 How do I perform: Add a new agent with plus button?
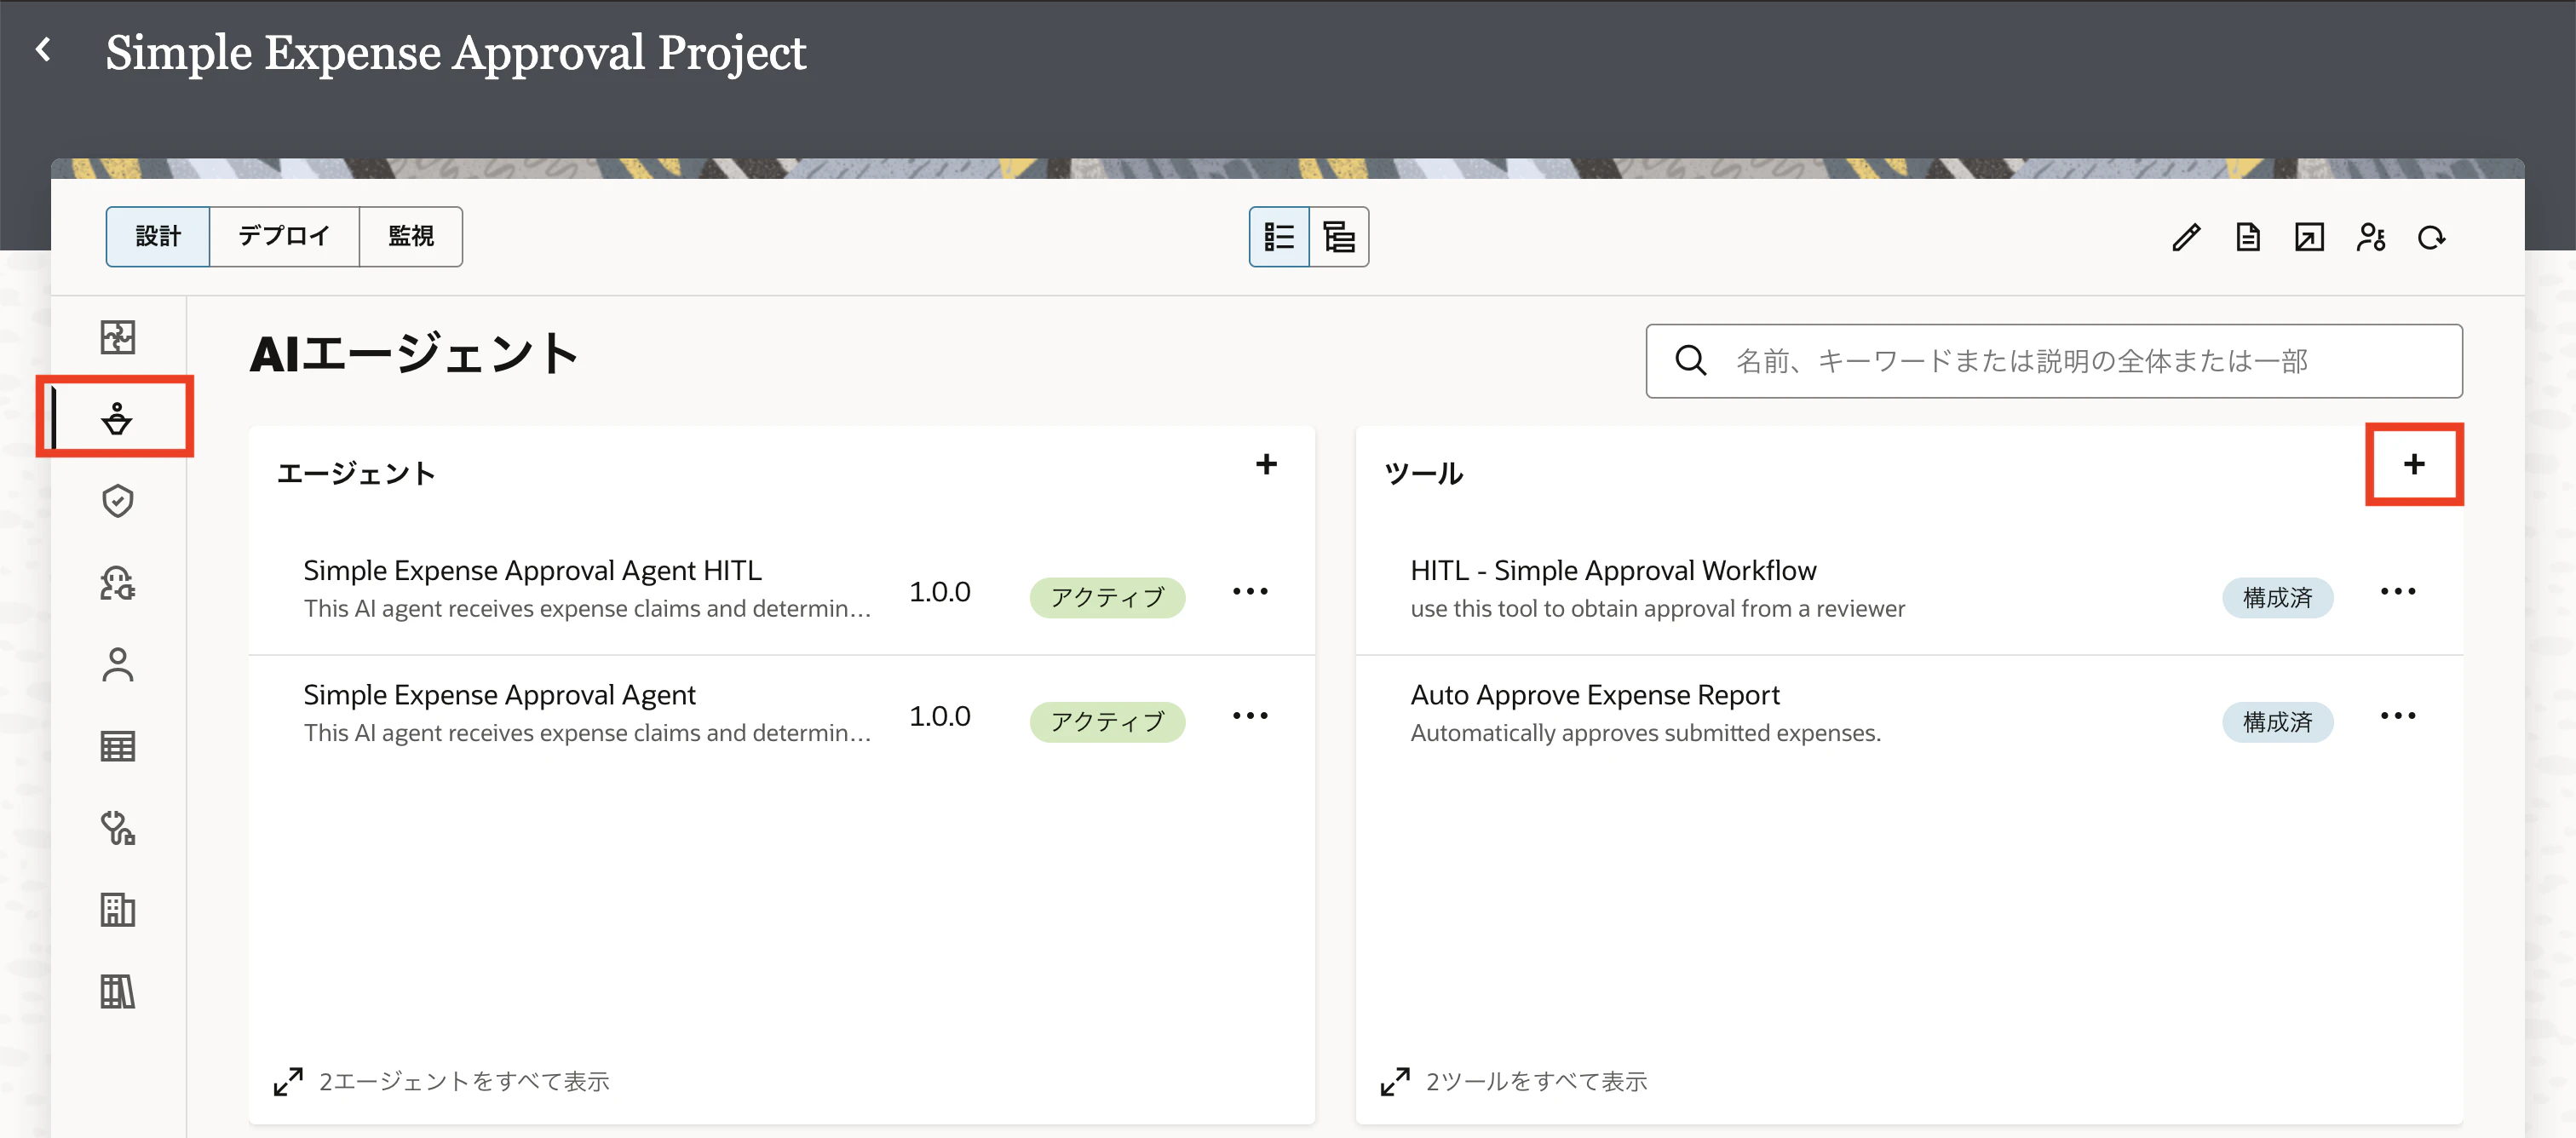click(1266, 464)
